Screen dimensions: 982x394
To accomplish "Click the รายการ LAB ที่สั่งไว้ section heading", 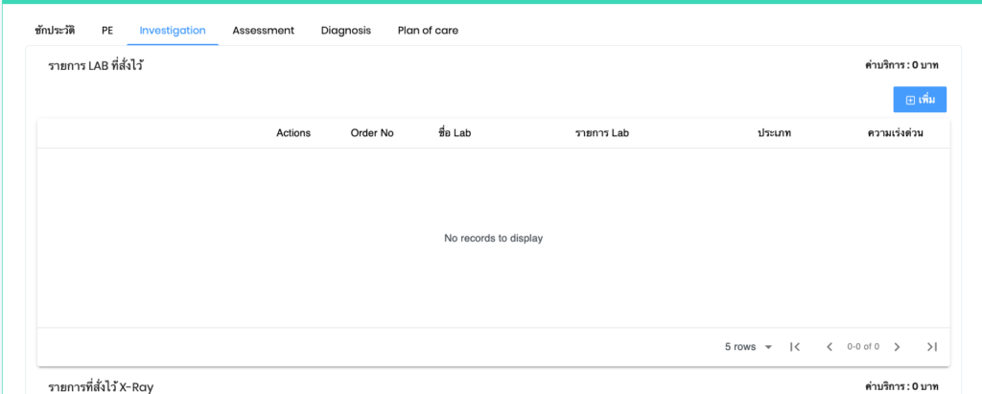I will [96, 66].
